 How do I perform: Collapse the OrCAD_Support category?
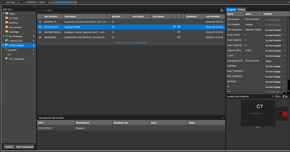pos(3,45)
